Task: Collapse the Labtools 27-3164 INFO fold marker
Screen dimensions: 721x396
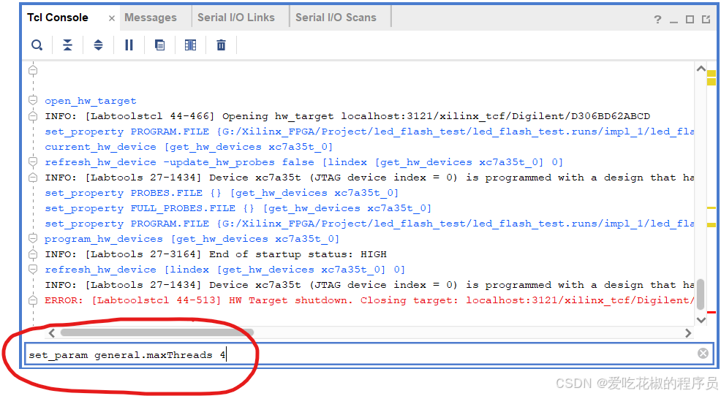Action: coord(33,254)
